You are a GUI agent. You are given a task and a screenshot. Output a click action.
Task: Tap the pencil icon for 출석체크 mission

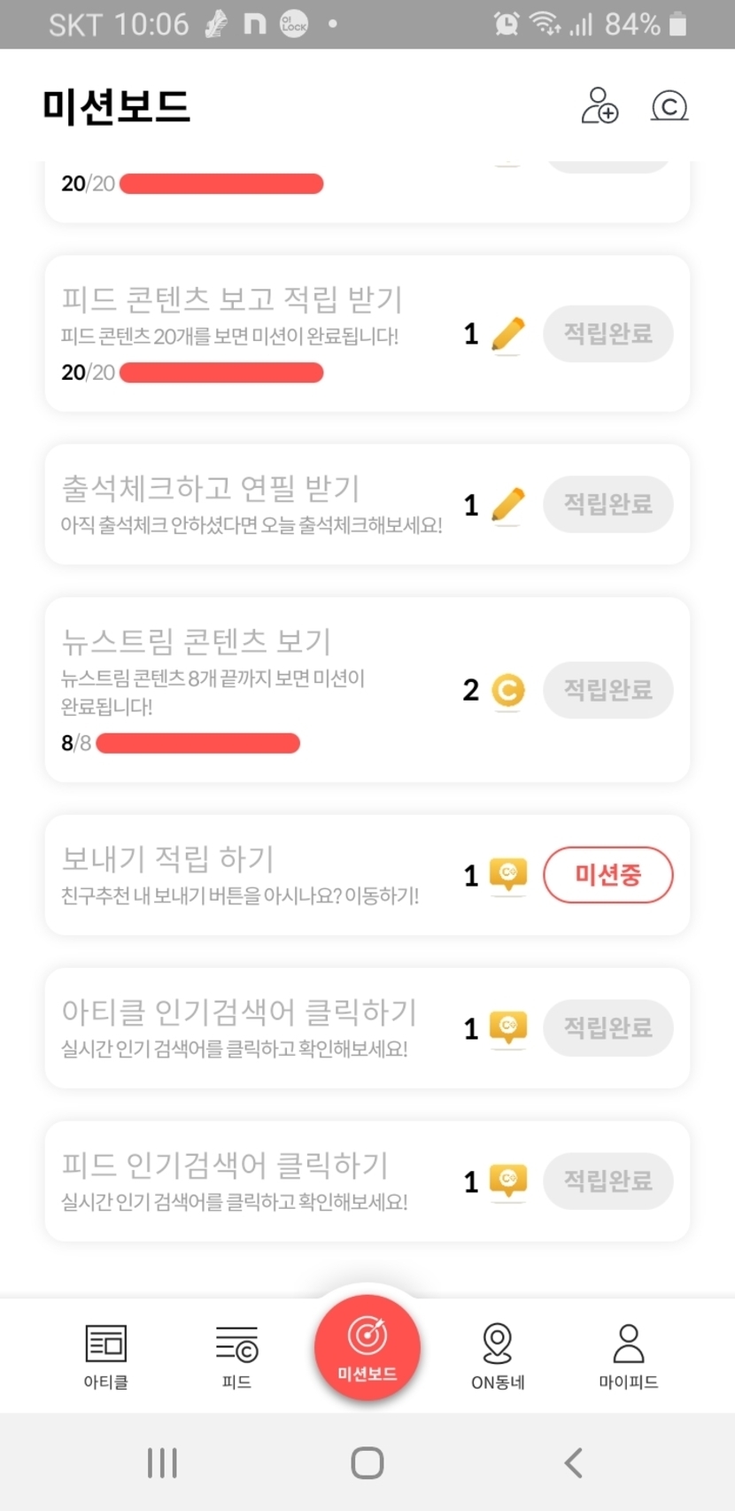pos(507,505)
